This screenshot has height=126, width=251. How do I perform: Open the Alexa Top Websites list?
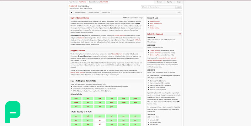[x=156, y=23]
